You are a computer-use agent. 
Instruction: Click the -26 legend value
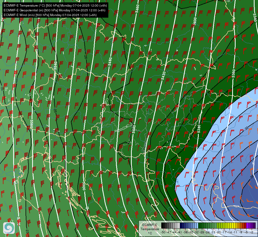point(207,232)
